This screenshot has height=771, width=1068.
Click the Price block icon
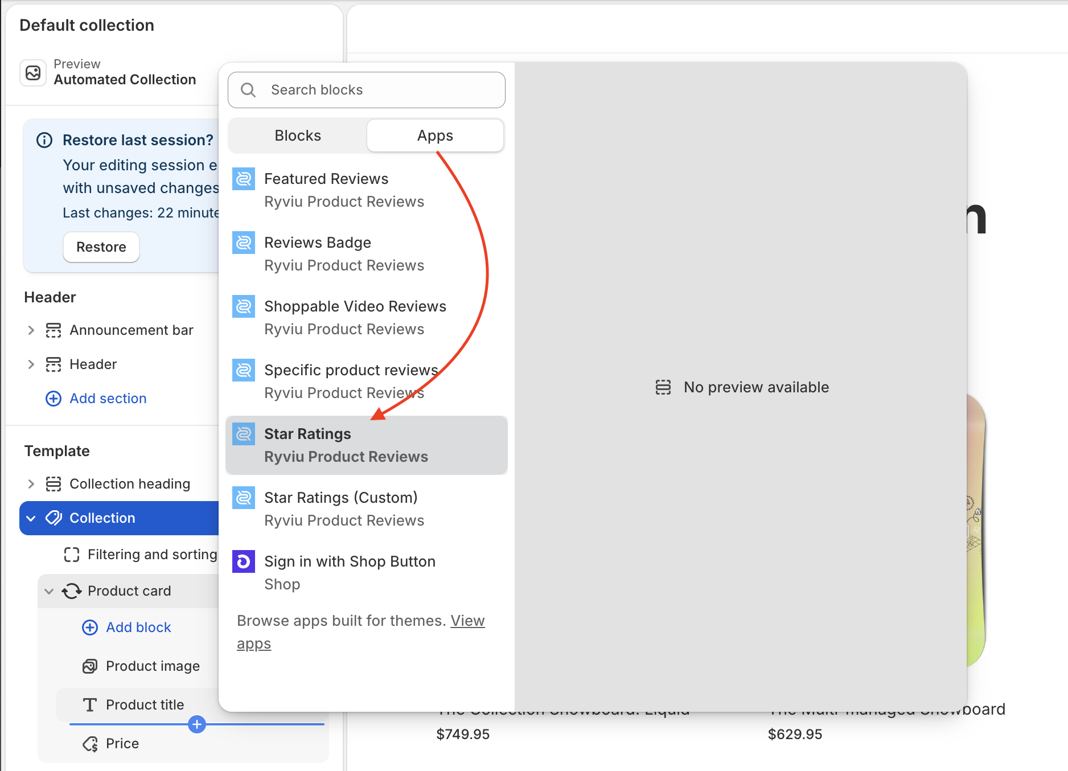[90, 744]
